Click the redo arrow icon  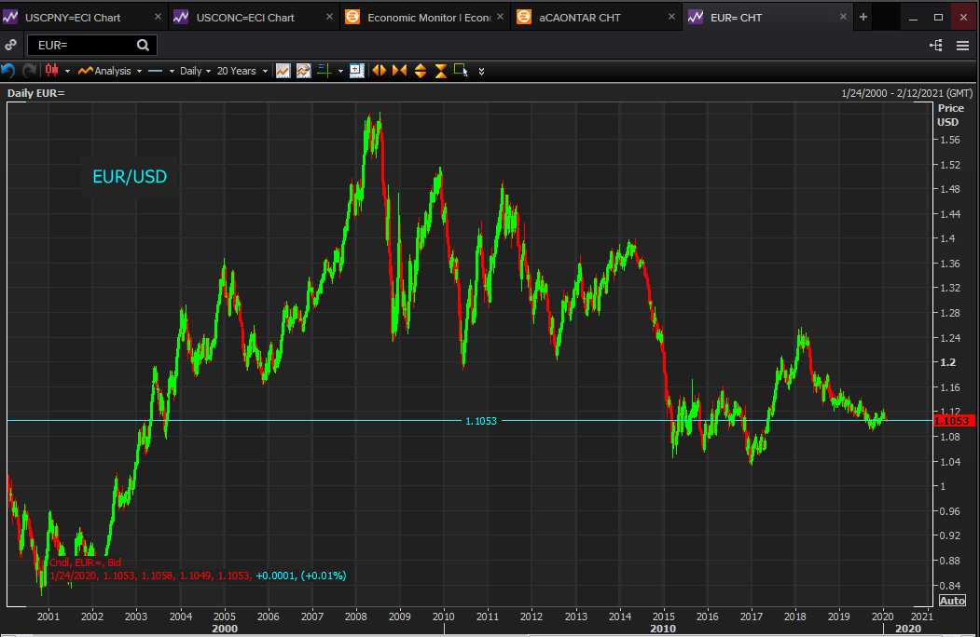[30, 71]
